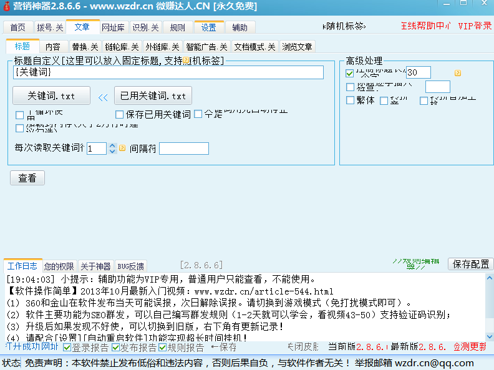This screenshot has height=370, width=494.
Task: Open the 链轮库.关 sub-tab
Action: [122, 47]
